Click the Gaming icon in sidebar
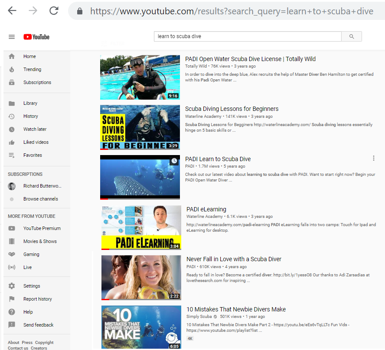The image size is (385, 350). pyautogui.click(x=12, y=254)
